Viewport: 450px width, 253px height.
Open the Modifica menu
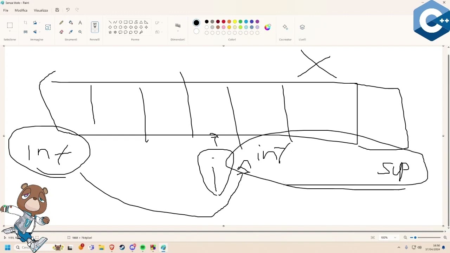(x=21, y=10)
